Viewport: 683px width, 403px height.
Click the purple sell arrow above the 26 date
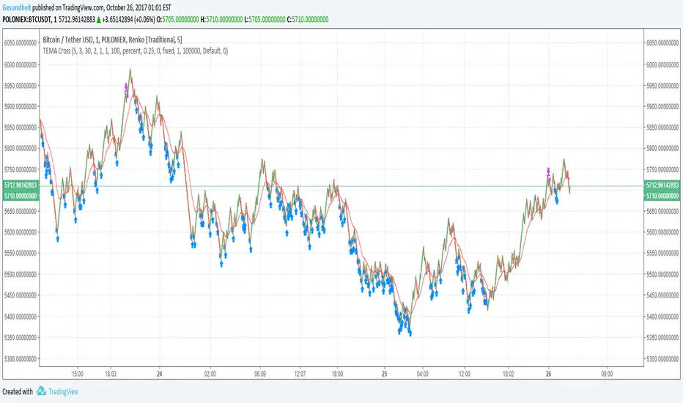click(x=548, y=173)
